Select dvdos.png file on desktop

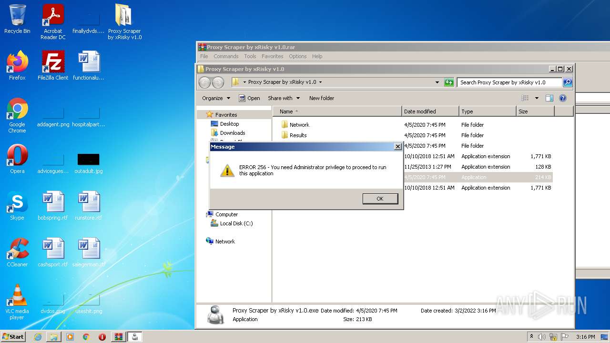pyautogui.click(x=53, y=304)
